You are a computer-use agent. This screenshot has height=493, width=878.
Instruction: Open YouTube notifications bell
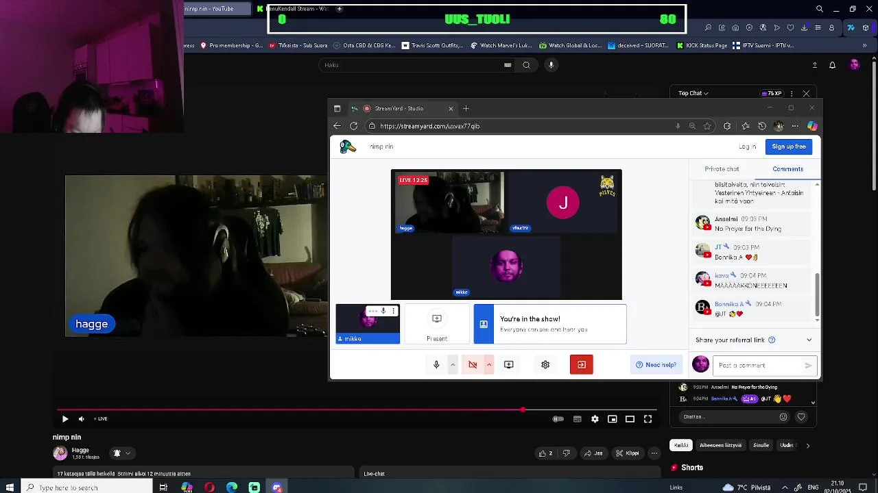tap(832, 65)
